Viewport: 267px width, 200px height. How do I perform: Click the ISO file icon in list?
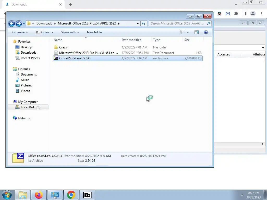(56, 58)
